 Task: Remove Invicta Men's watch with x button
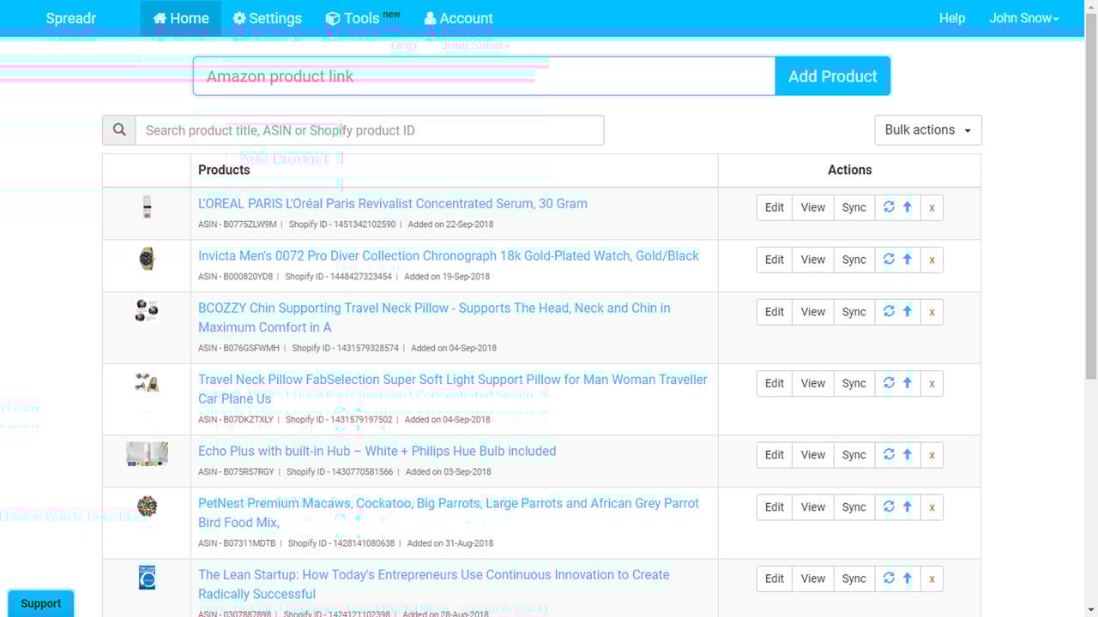click(x=932, y=260)
